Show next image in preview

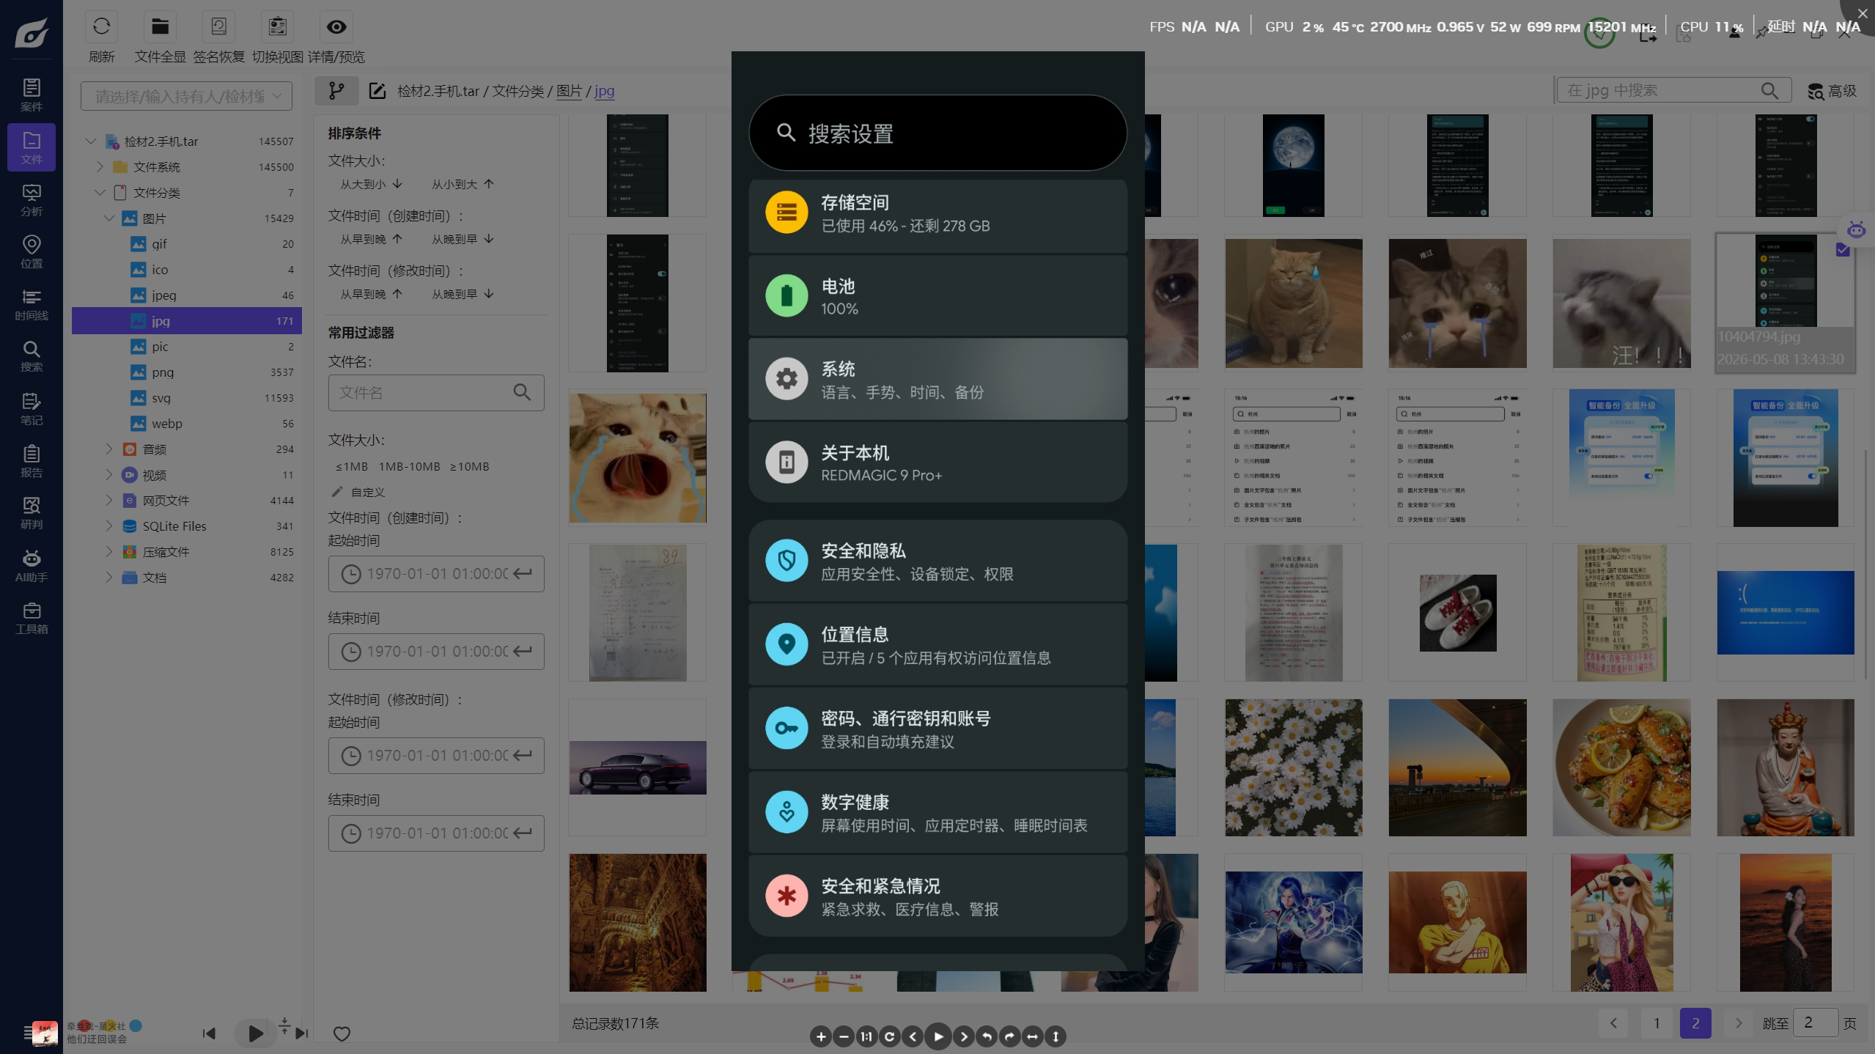tap(964, 1036)
